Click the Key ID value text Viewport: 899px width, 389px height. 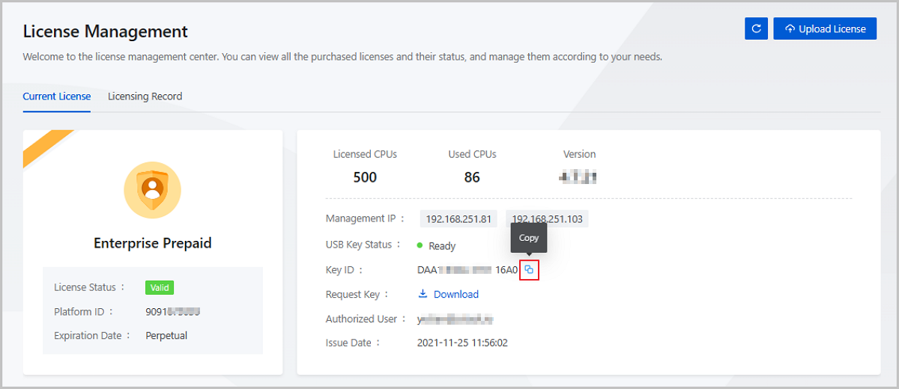[x=467, y=270]
